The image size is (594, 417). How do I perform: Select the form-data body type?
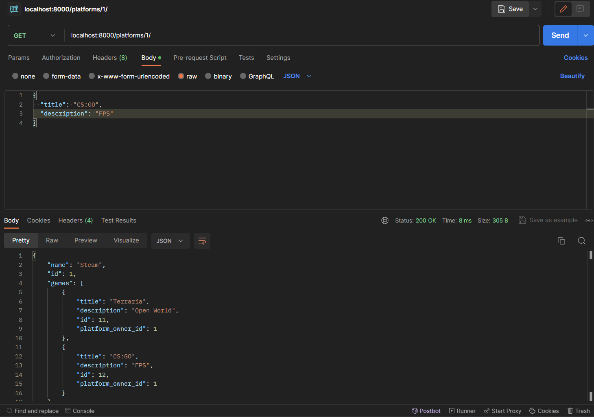[62, 76]
